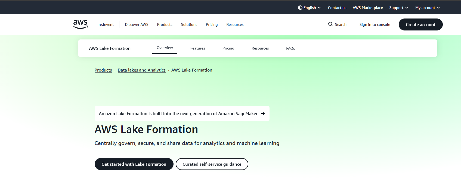
Task: Open the AWS Marketplace link
Action: (367, 8)
